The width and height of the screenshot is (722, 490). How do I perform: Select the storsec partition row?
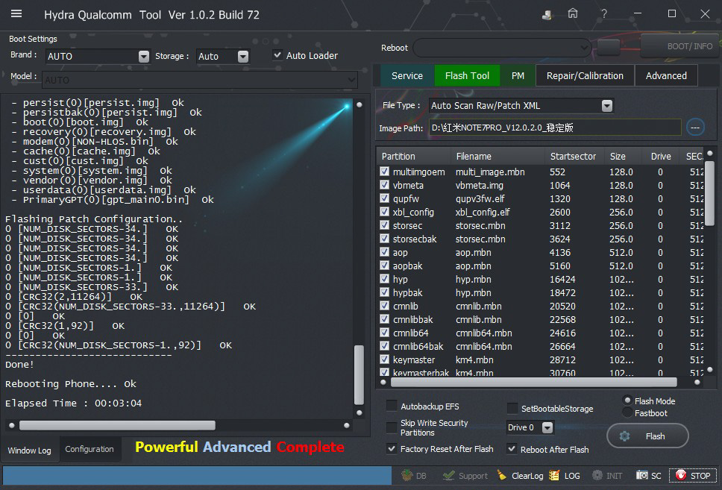tap(541, 225)
